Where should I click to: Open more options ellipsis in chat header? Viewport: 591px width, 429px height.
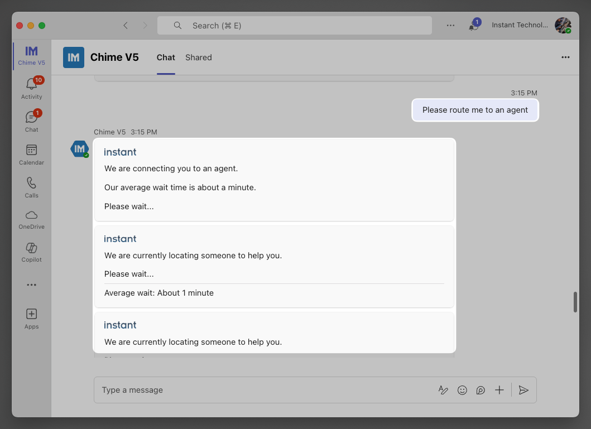point(565,57)
